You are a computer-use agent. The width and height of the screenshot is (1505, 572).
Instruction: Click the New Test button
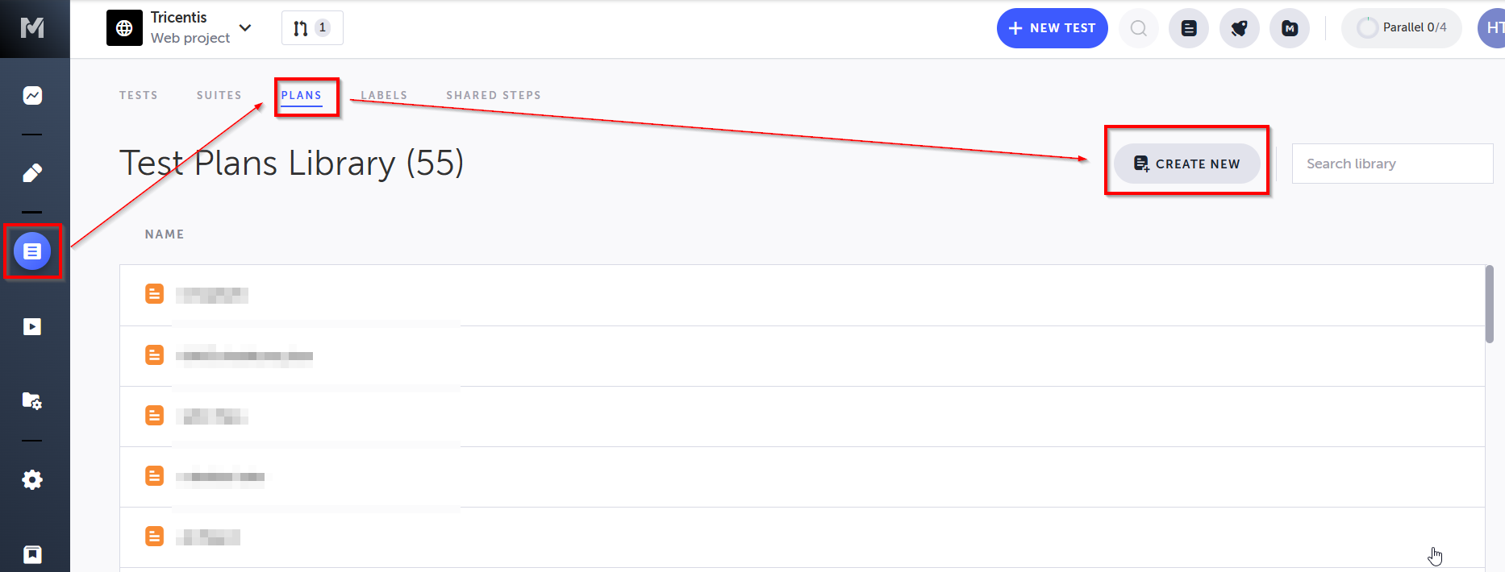coord(1053,28)
